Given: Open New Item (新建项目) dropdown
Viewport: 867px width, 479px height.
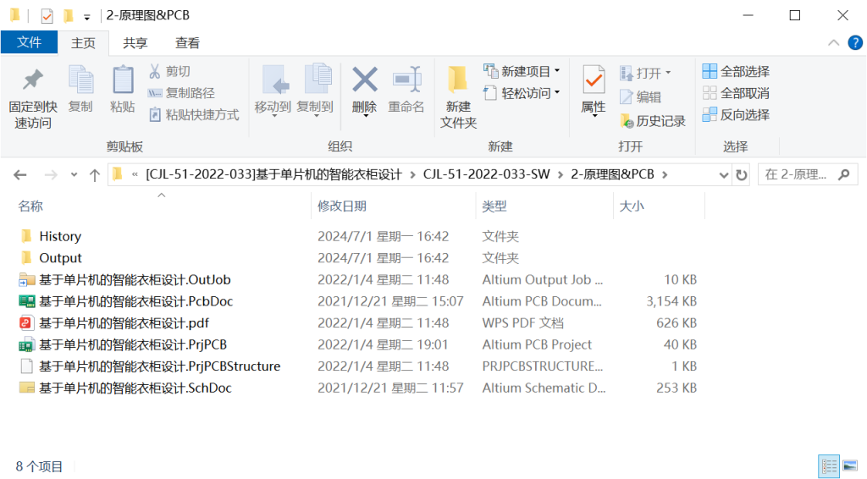Looking at the screenshot, I should coord(522,71).
